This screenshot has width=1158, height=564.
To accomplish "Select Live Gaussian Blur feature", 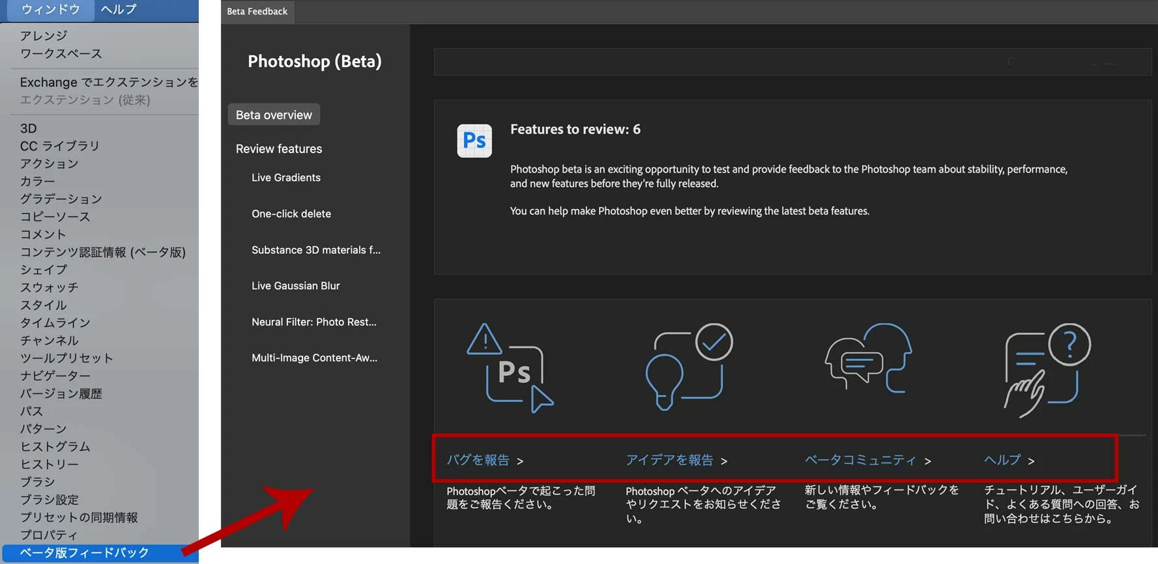I will coord(296,285).
